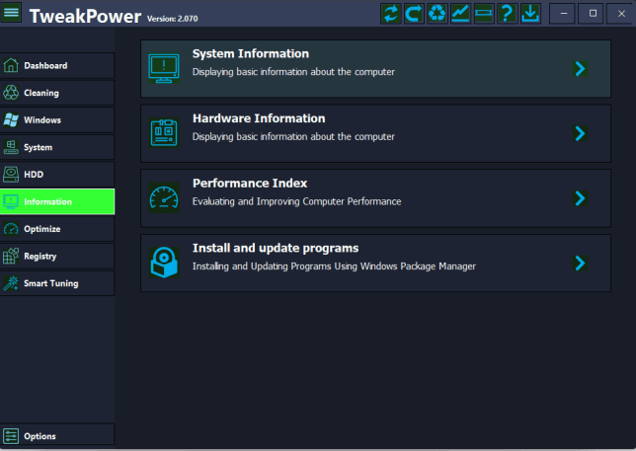Open the hamburger menu icon
Screen dimensions: 636x451
click(12, 14)
